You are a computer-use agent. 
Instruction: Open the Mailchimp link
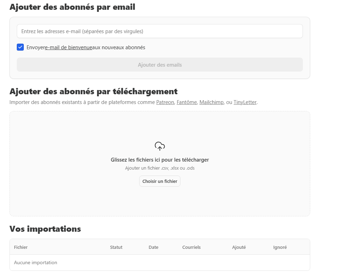pos(211,102)
